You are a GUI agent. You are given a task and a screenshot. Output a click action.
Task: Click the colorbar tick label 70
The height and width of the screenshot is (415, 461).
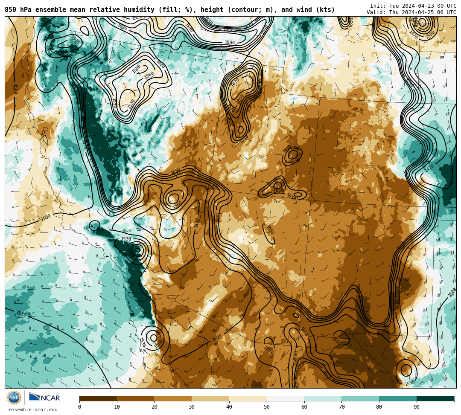[341, 407]
